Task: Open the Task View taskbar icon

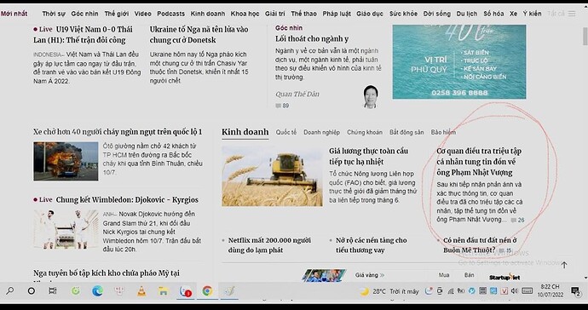Action: click(x=53, y=291)
